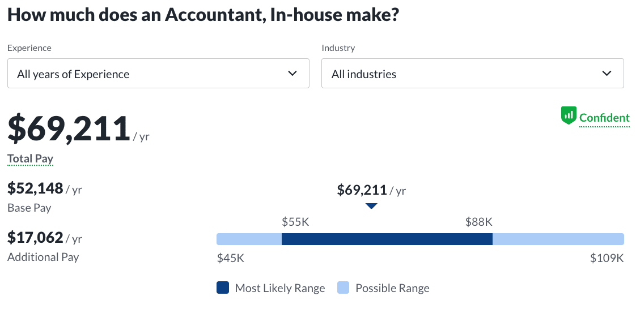Screen dimensions: 636x309
Task: Open the Industry dropdown
Action: pyautogui.click(x=472, y=74)
